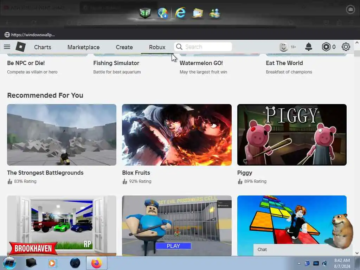Click the Piggy title link
The image size is (360, 270).
[x=245, y=173]
